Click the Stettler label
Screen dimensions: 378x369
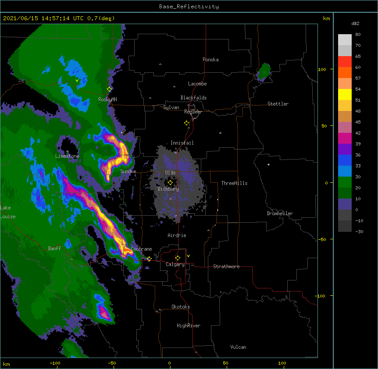(x=278, y=104)
